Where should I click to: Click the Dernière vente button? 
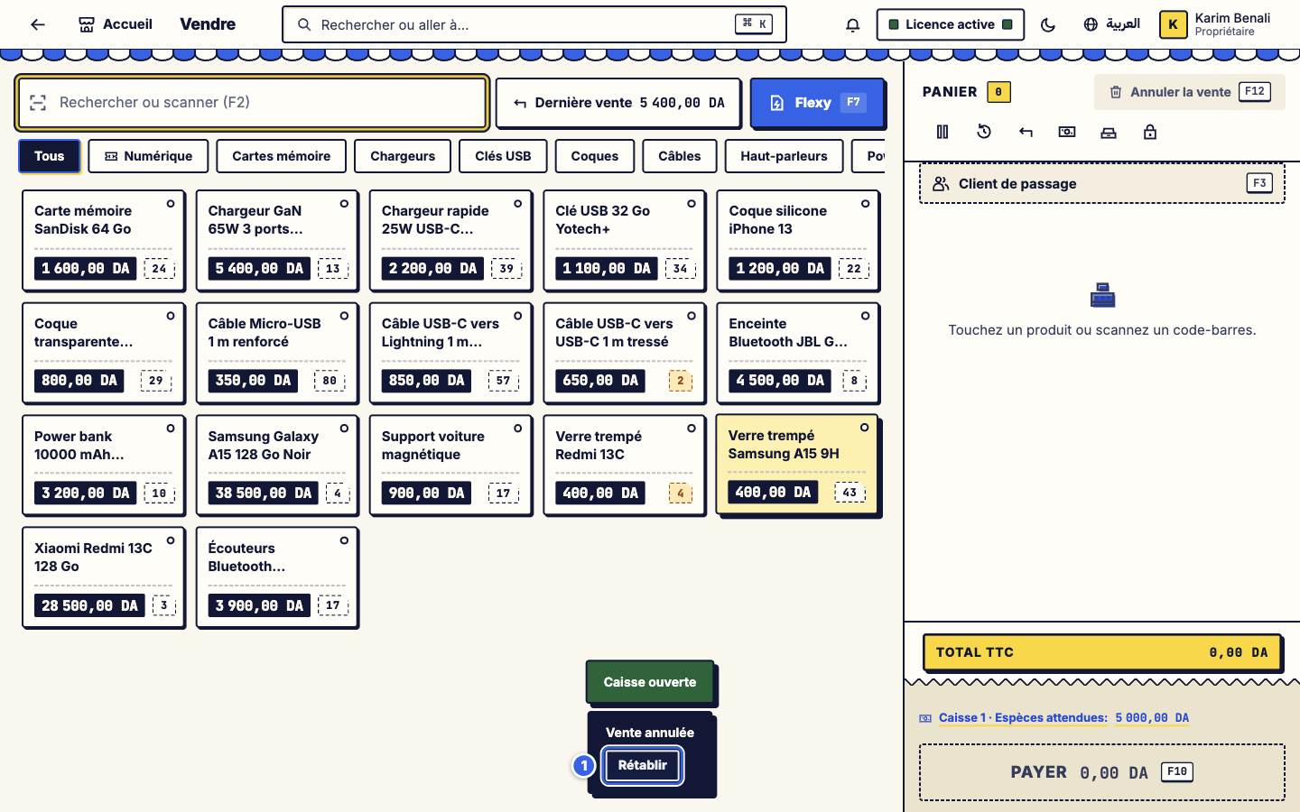(x=618, y=103)
